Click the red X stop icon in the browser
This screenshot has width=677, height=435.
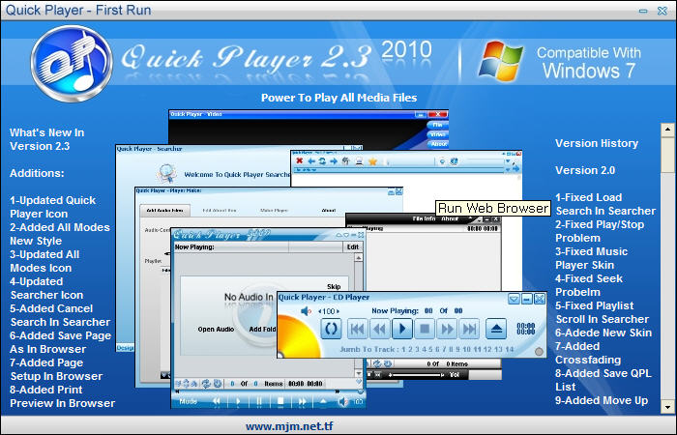(299, 161)
